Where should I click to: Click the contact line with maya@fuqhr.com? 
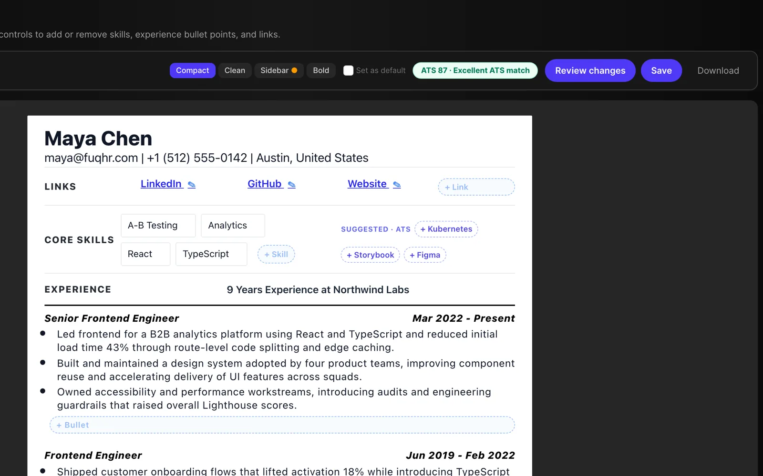[206, 158]
